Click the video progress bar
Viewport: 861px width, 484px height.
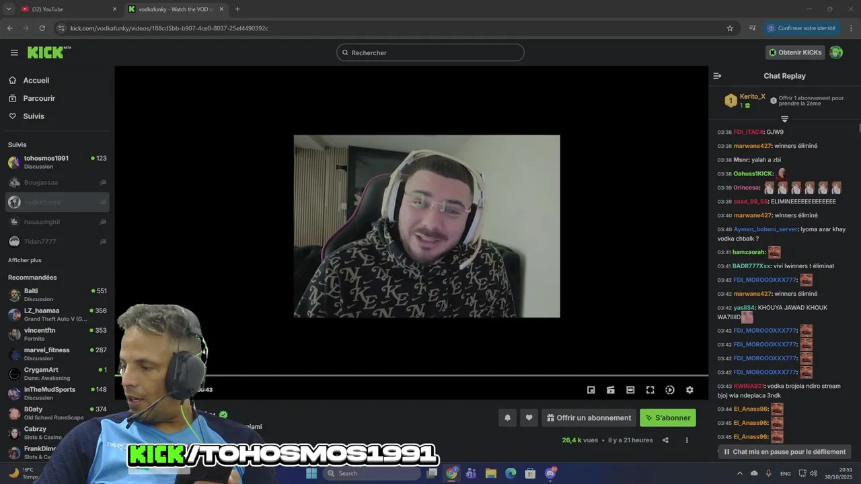point(411,375)
